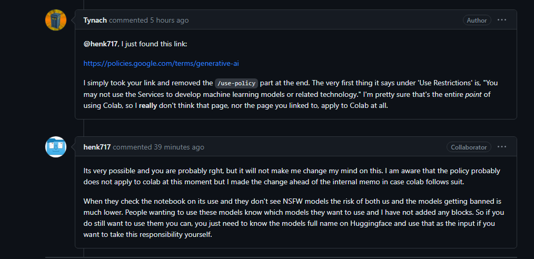Open the Tynach username link in comment header
Screen dimensions: 534x259
click(95, 20)
